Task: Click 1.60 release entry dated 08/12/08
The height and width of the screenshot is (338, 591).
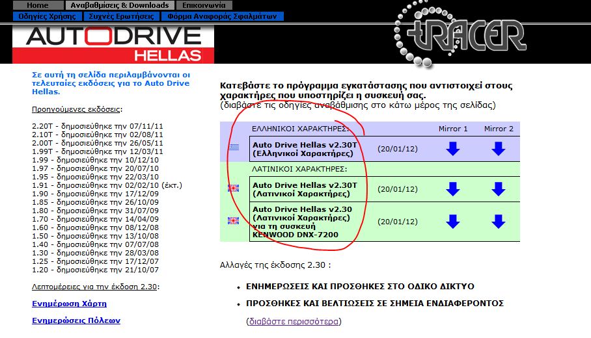Action: tap(95, 227)
